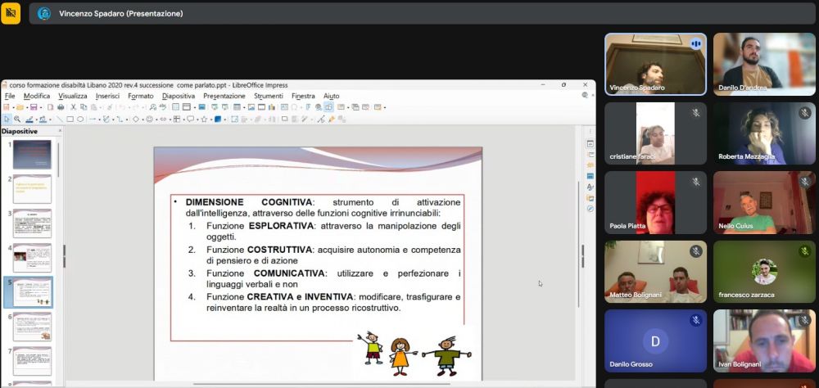This screenshot has height=388, width=819.
Task: Expand the Connectors dropdown arrow
Action: point(126,120)
